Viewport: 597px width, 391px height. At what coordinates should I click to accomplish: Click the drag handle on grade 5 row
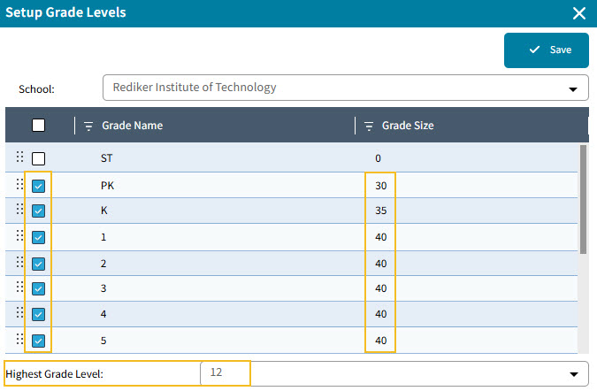click(19, 339)
